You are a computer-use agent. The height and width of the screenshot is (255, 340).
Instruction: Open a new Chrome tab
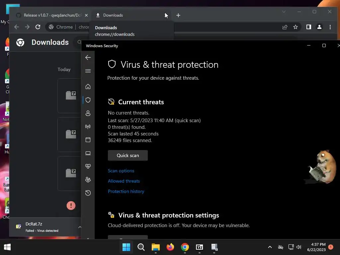click(178, 15)
